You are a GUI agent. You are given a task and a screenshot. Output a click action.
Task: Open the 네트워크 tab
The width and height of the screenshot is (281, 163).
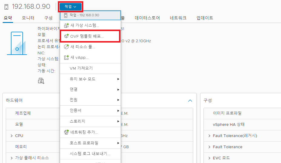(178, 18)
